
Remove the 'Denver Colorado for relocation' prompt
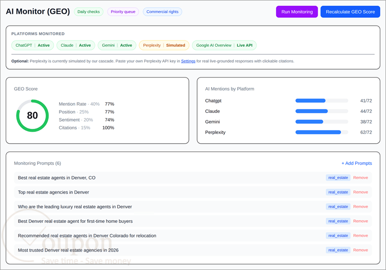click(360, 236)
